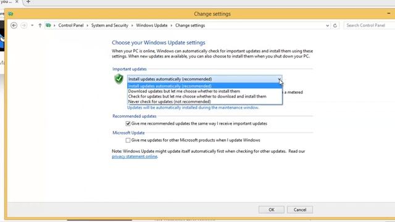The height and width of the screenshot is (222, 395).
Task: Open System and Security breadcrumb
Action: point(110,25)
